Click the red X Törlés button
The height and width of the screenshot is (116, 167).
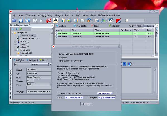[x=95, y=26]
